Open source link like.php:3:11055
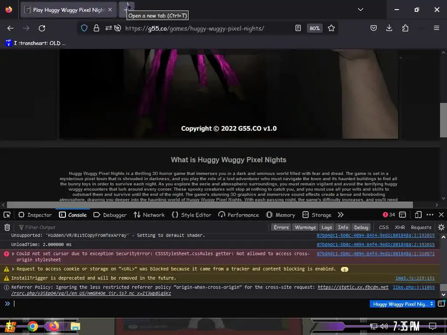This screenshot has width=447, height=335. pyautogui.click(x=414, y=287)
